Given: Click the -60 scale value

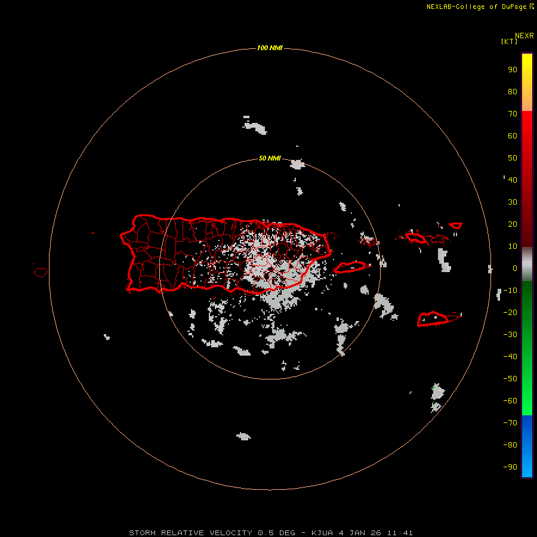Looking at the screenshot, I should click(510, 401).
